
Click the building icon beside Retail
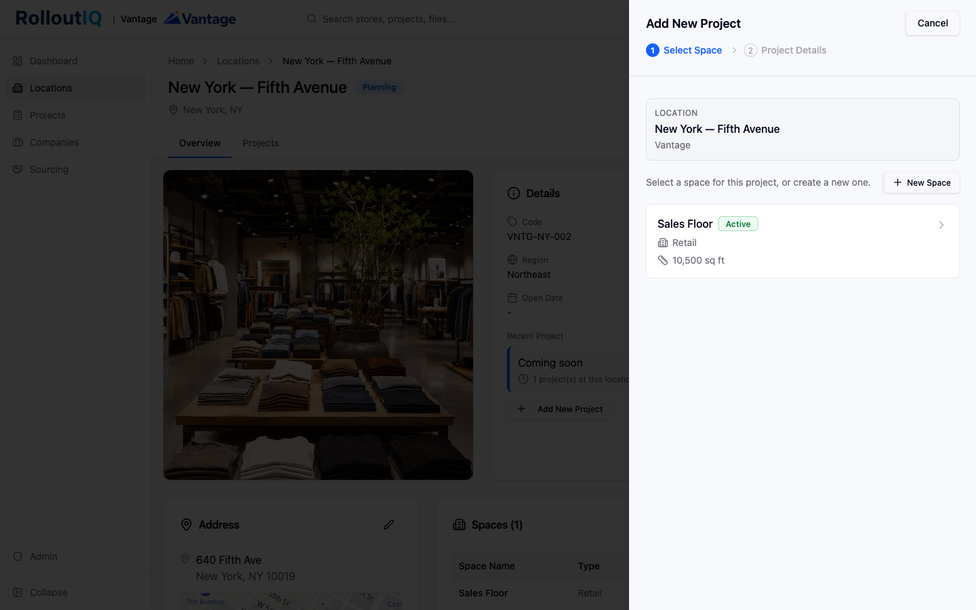(663, 243)
